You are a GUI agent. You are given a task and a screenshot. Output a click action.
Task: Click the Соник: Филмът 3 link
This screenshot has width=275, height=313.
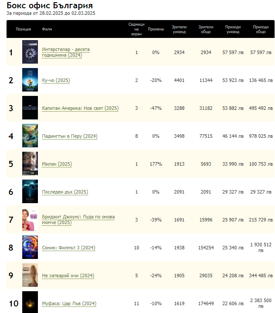click(68, 248)
